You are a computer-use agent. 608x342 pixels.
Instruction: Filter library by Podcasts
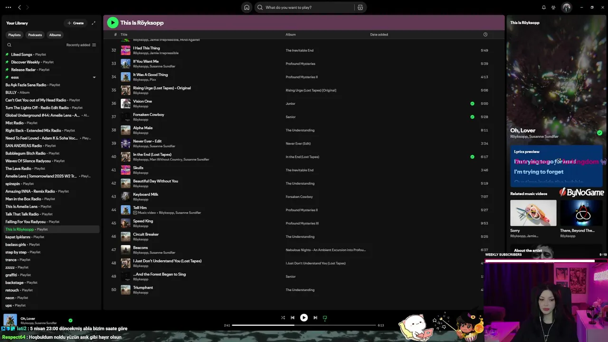[x=35, y=35]
